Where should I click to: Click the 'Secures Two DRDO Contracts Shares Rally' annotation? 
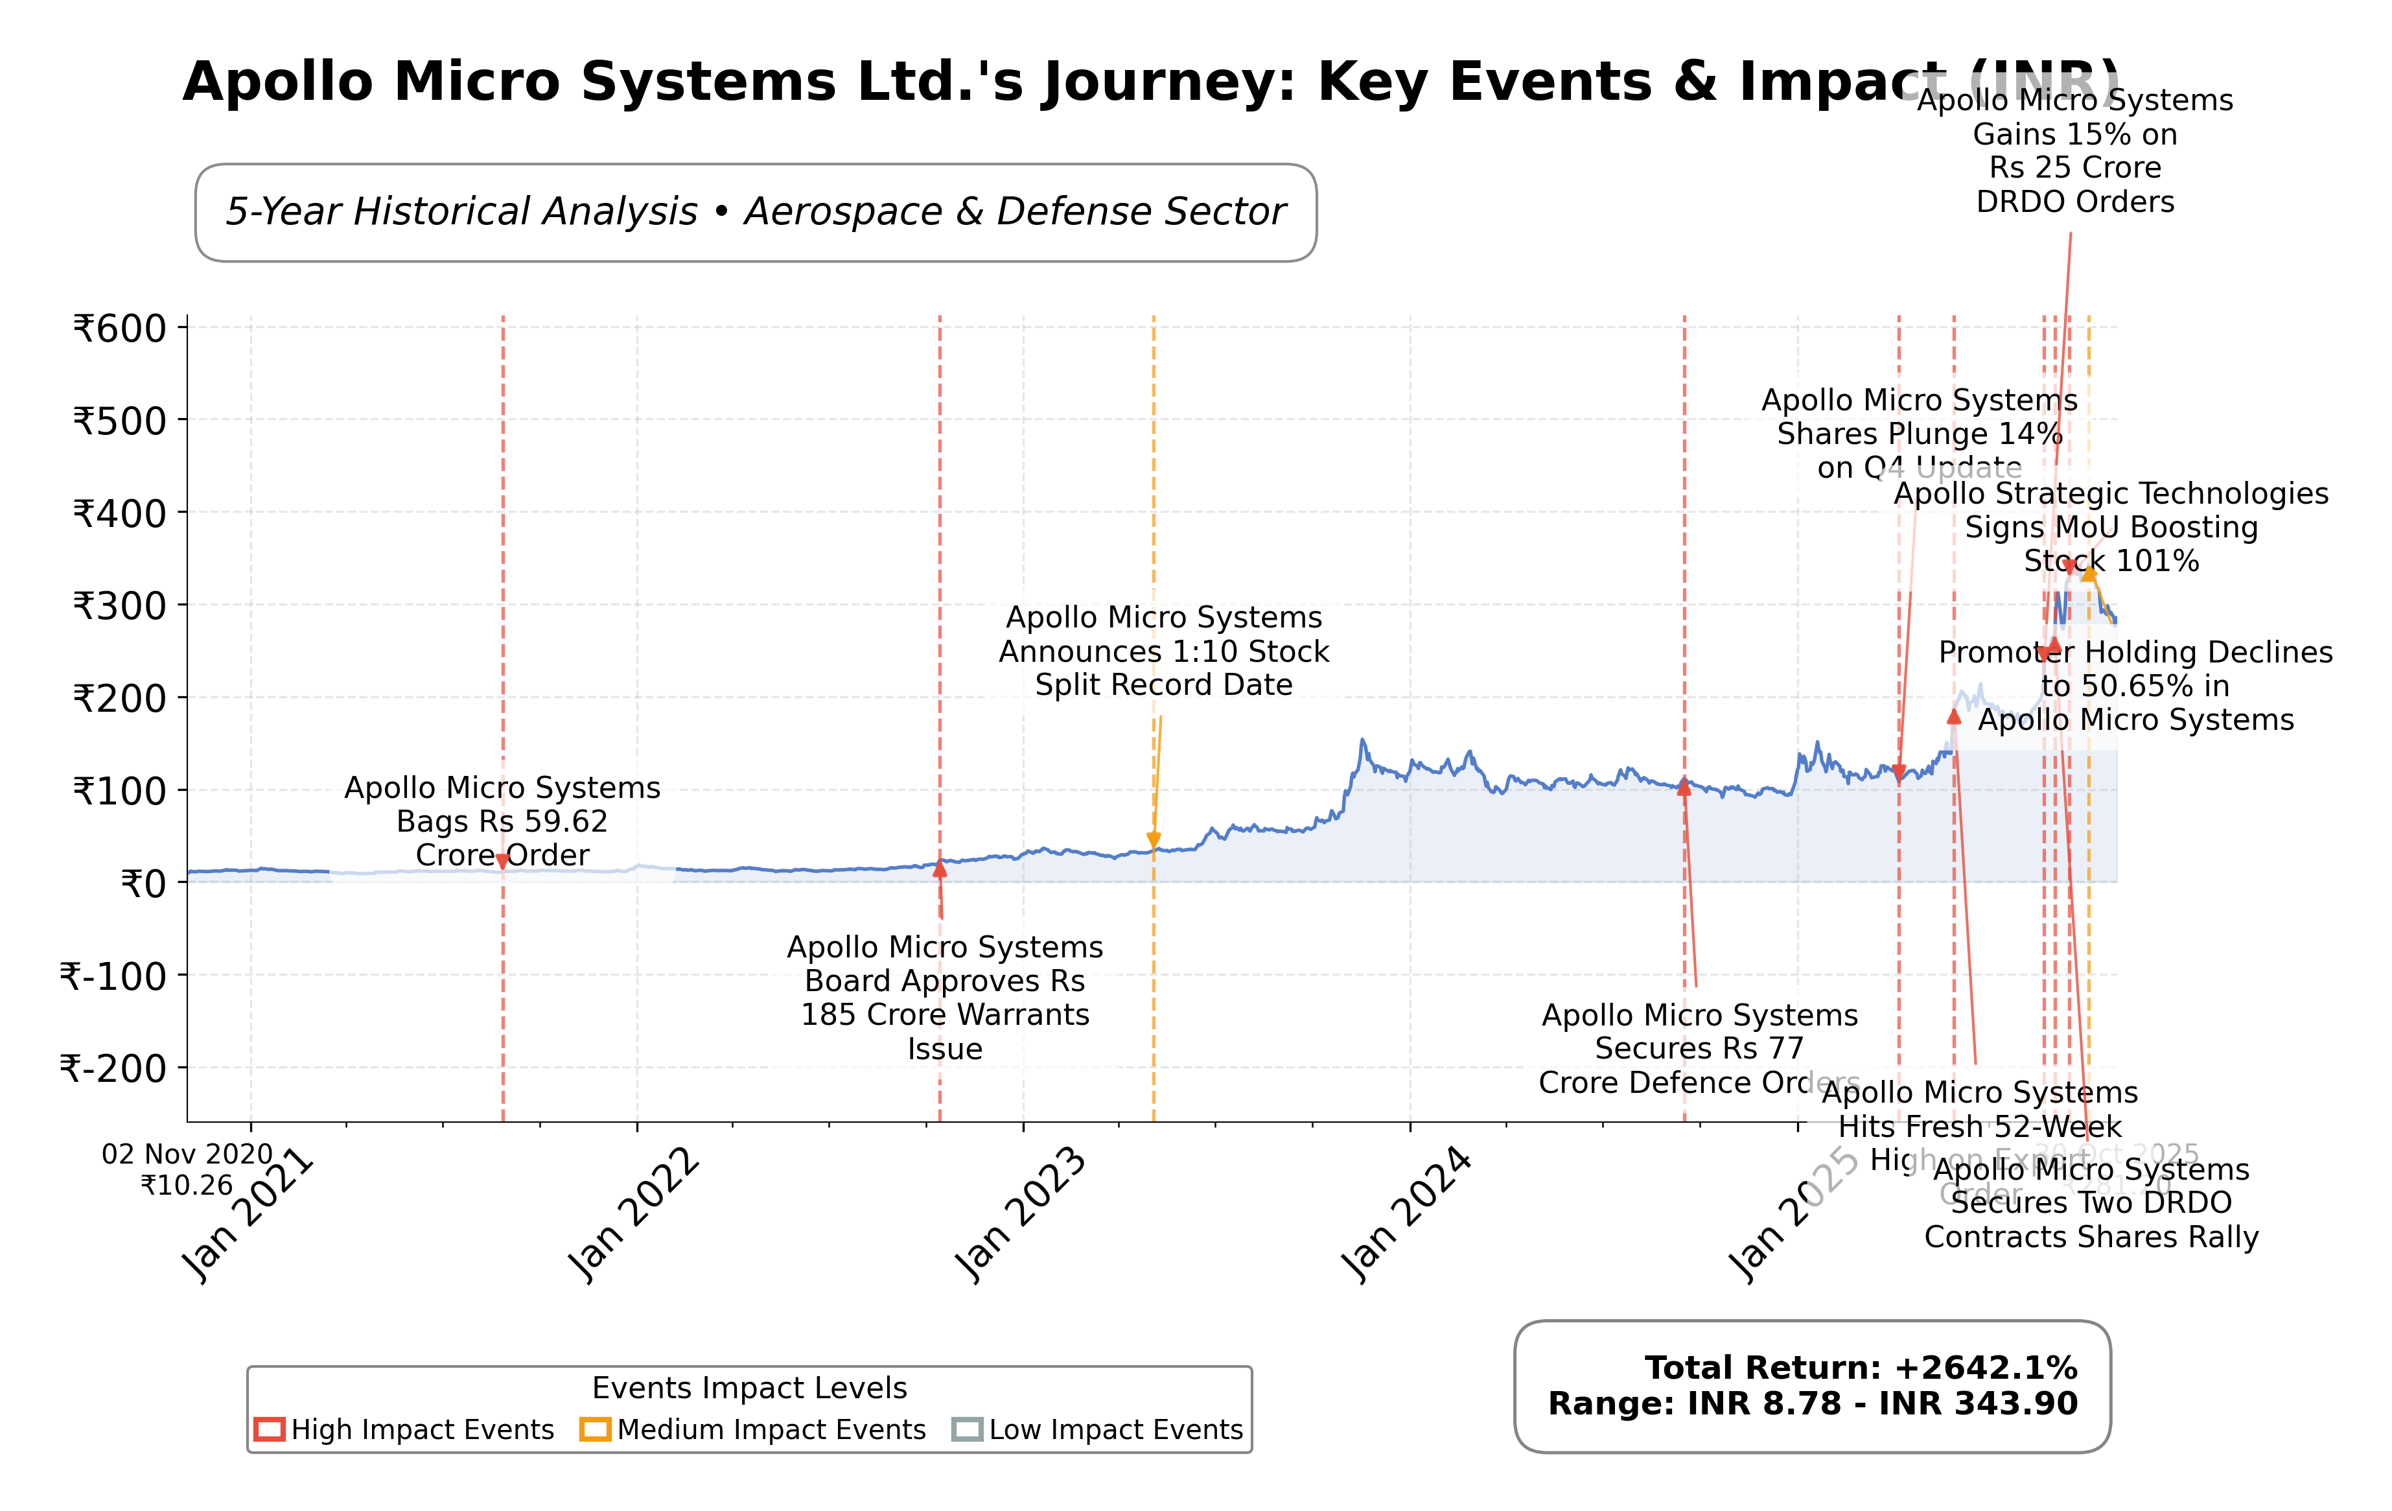[2091, 1203]
